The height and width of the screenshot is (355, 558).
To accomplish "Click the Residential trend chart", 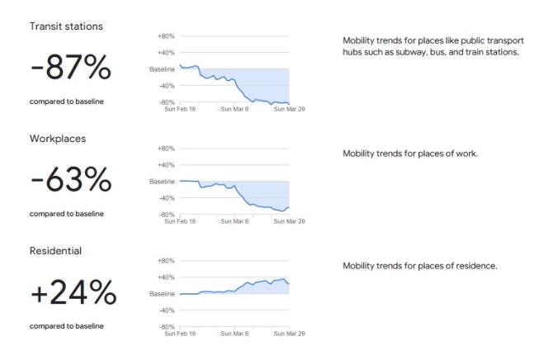I will tap(234, 296).
